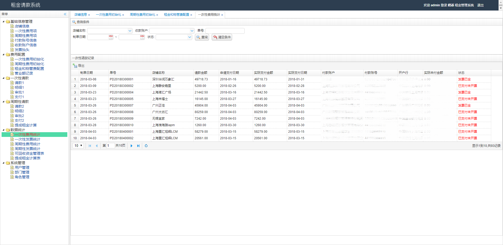Open the end date calendar picker
The height and width of the screenshot is (245, 503).
(142, 37)
